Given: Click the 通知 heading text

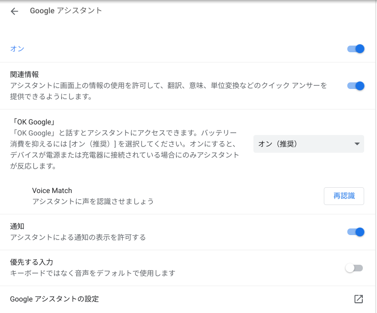Looking at the screenshot, I should tap(17, 226).
